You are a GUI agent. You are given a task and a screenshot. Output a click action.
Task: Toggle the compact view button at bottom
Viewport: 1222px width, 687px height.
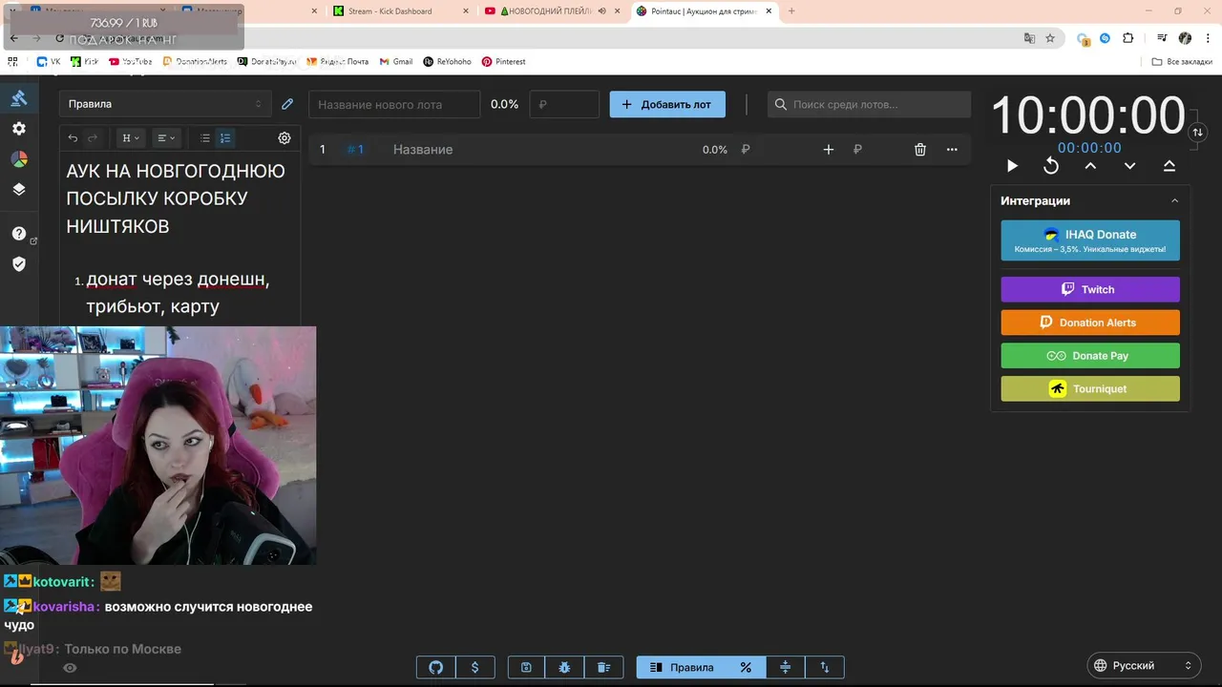point(785,667)
